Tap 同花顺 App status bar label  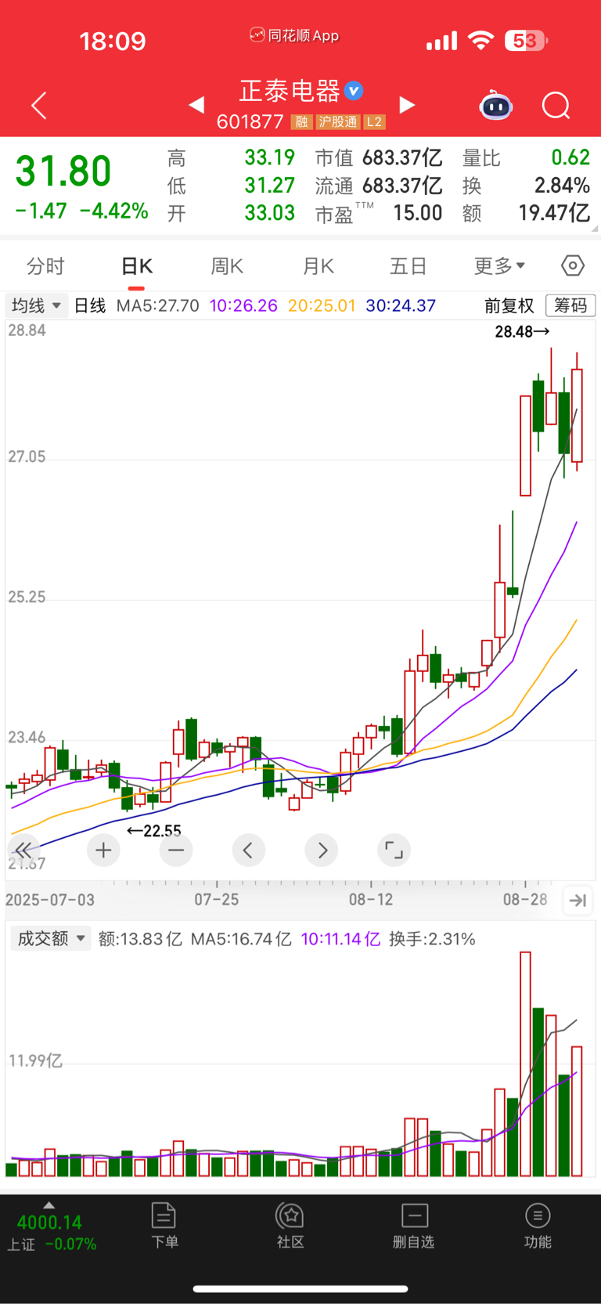(x=294, y=35)
